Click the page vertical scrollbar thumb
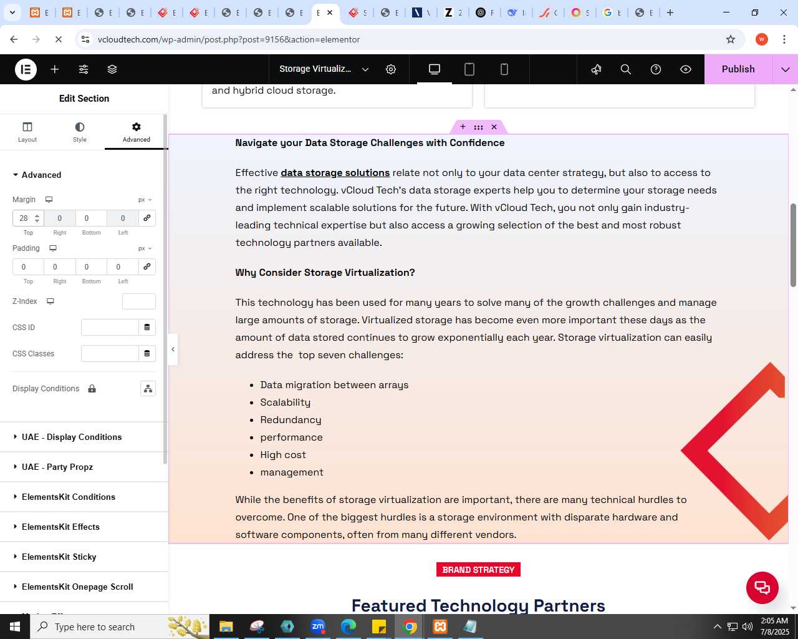This screenshot has height=639, width=798. [x=793, y=245]
